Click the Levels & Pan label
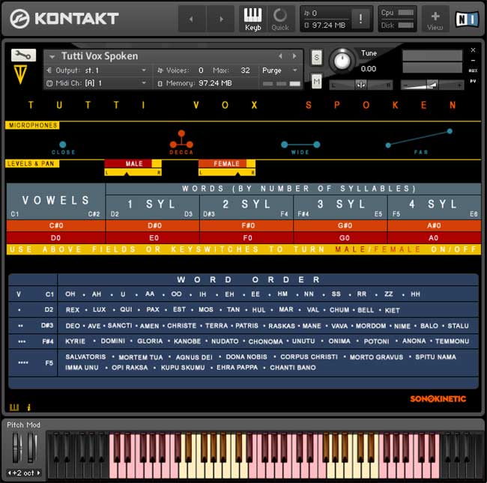 pyautogui.click(x=32, y=163)
